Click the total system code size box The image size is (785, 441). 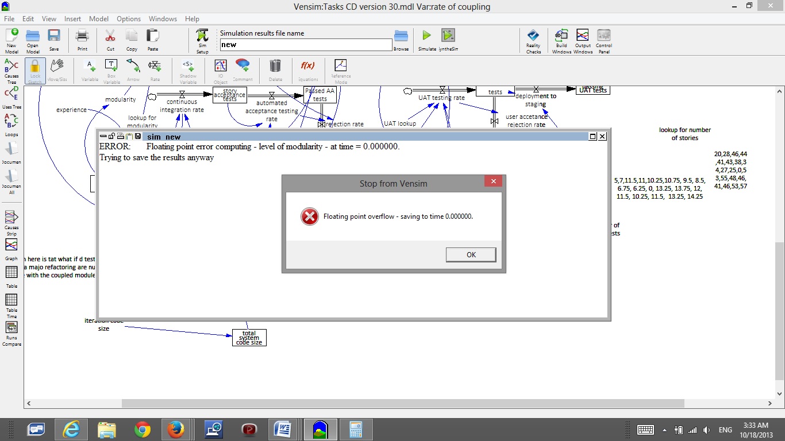click(x=249, y=338)
